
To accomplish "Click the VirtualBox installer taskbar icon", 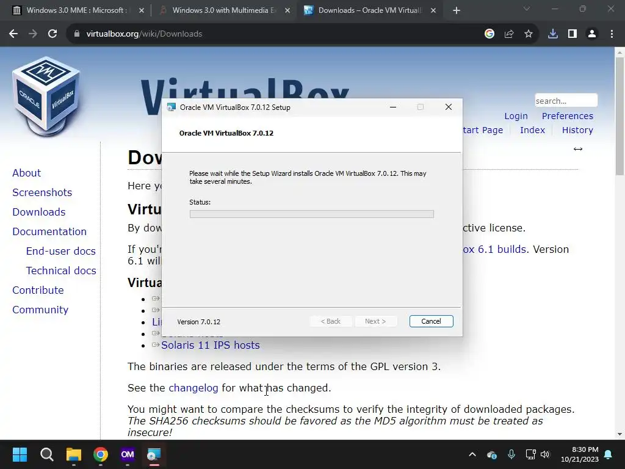I will click(154, 454).
